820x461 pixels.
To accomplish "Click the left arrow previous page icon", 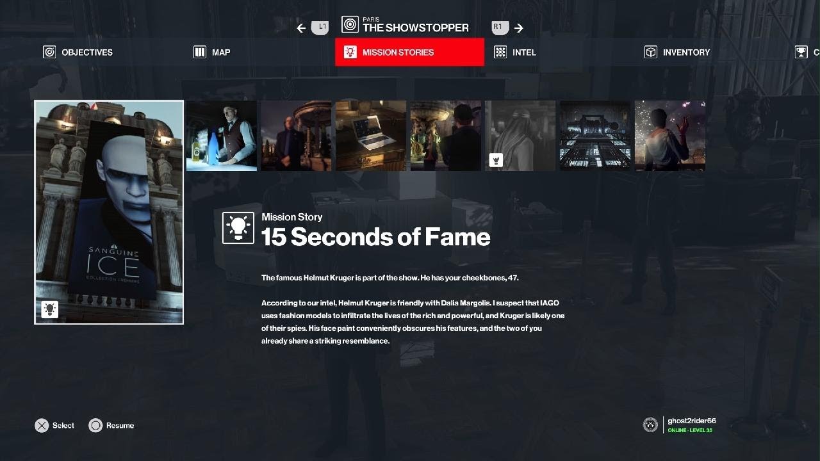I will click(301, 28).
